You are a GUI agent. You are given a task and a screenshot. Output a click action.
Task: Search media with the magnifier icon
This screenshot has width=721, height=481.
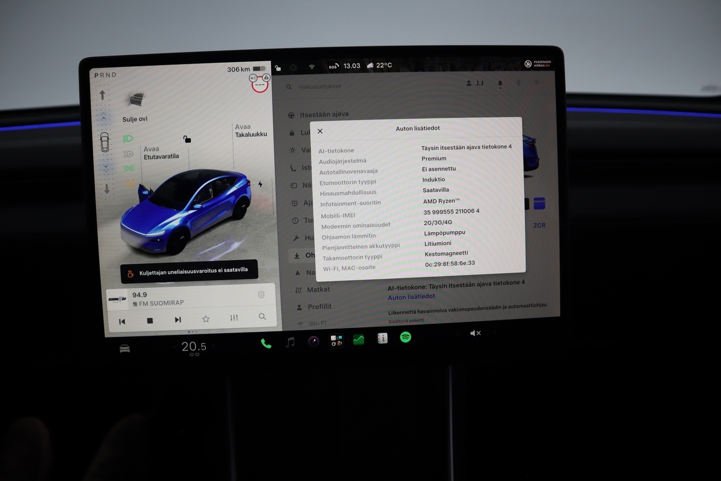(262, 316)
